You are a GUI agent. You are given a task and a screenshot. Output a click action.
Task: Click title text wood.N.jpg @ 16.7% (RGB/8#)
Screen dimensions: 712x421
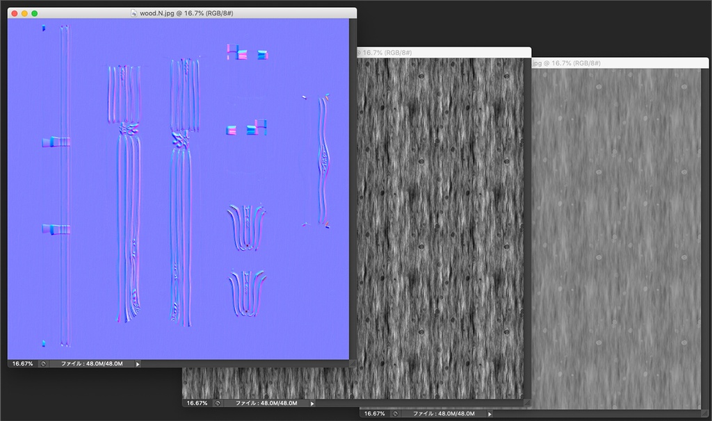click(x=186, y=13)
